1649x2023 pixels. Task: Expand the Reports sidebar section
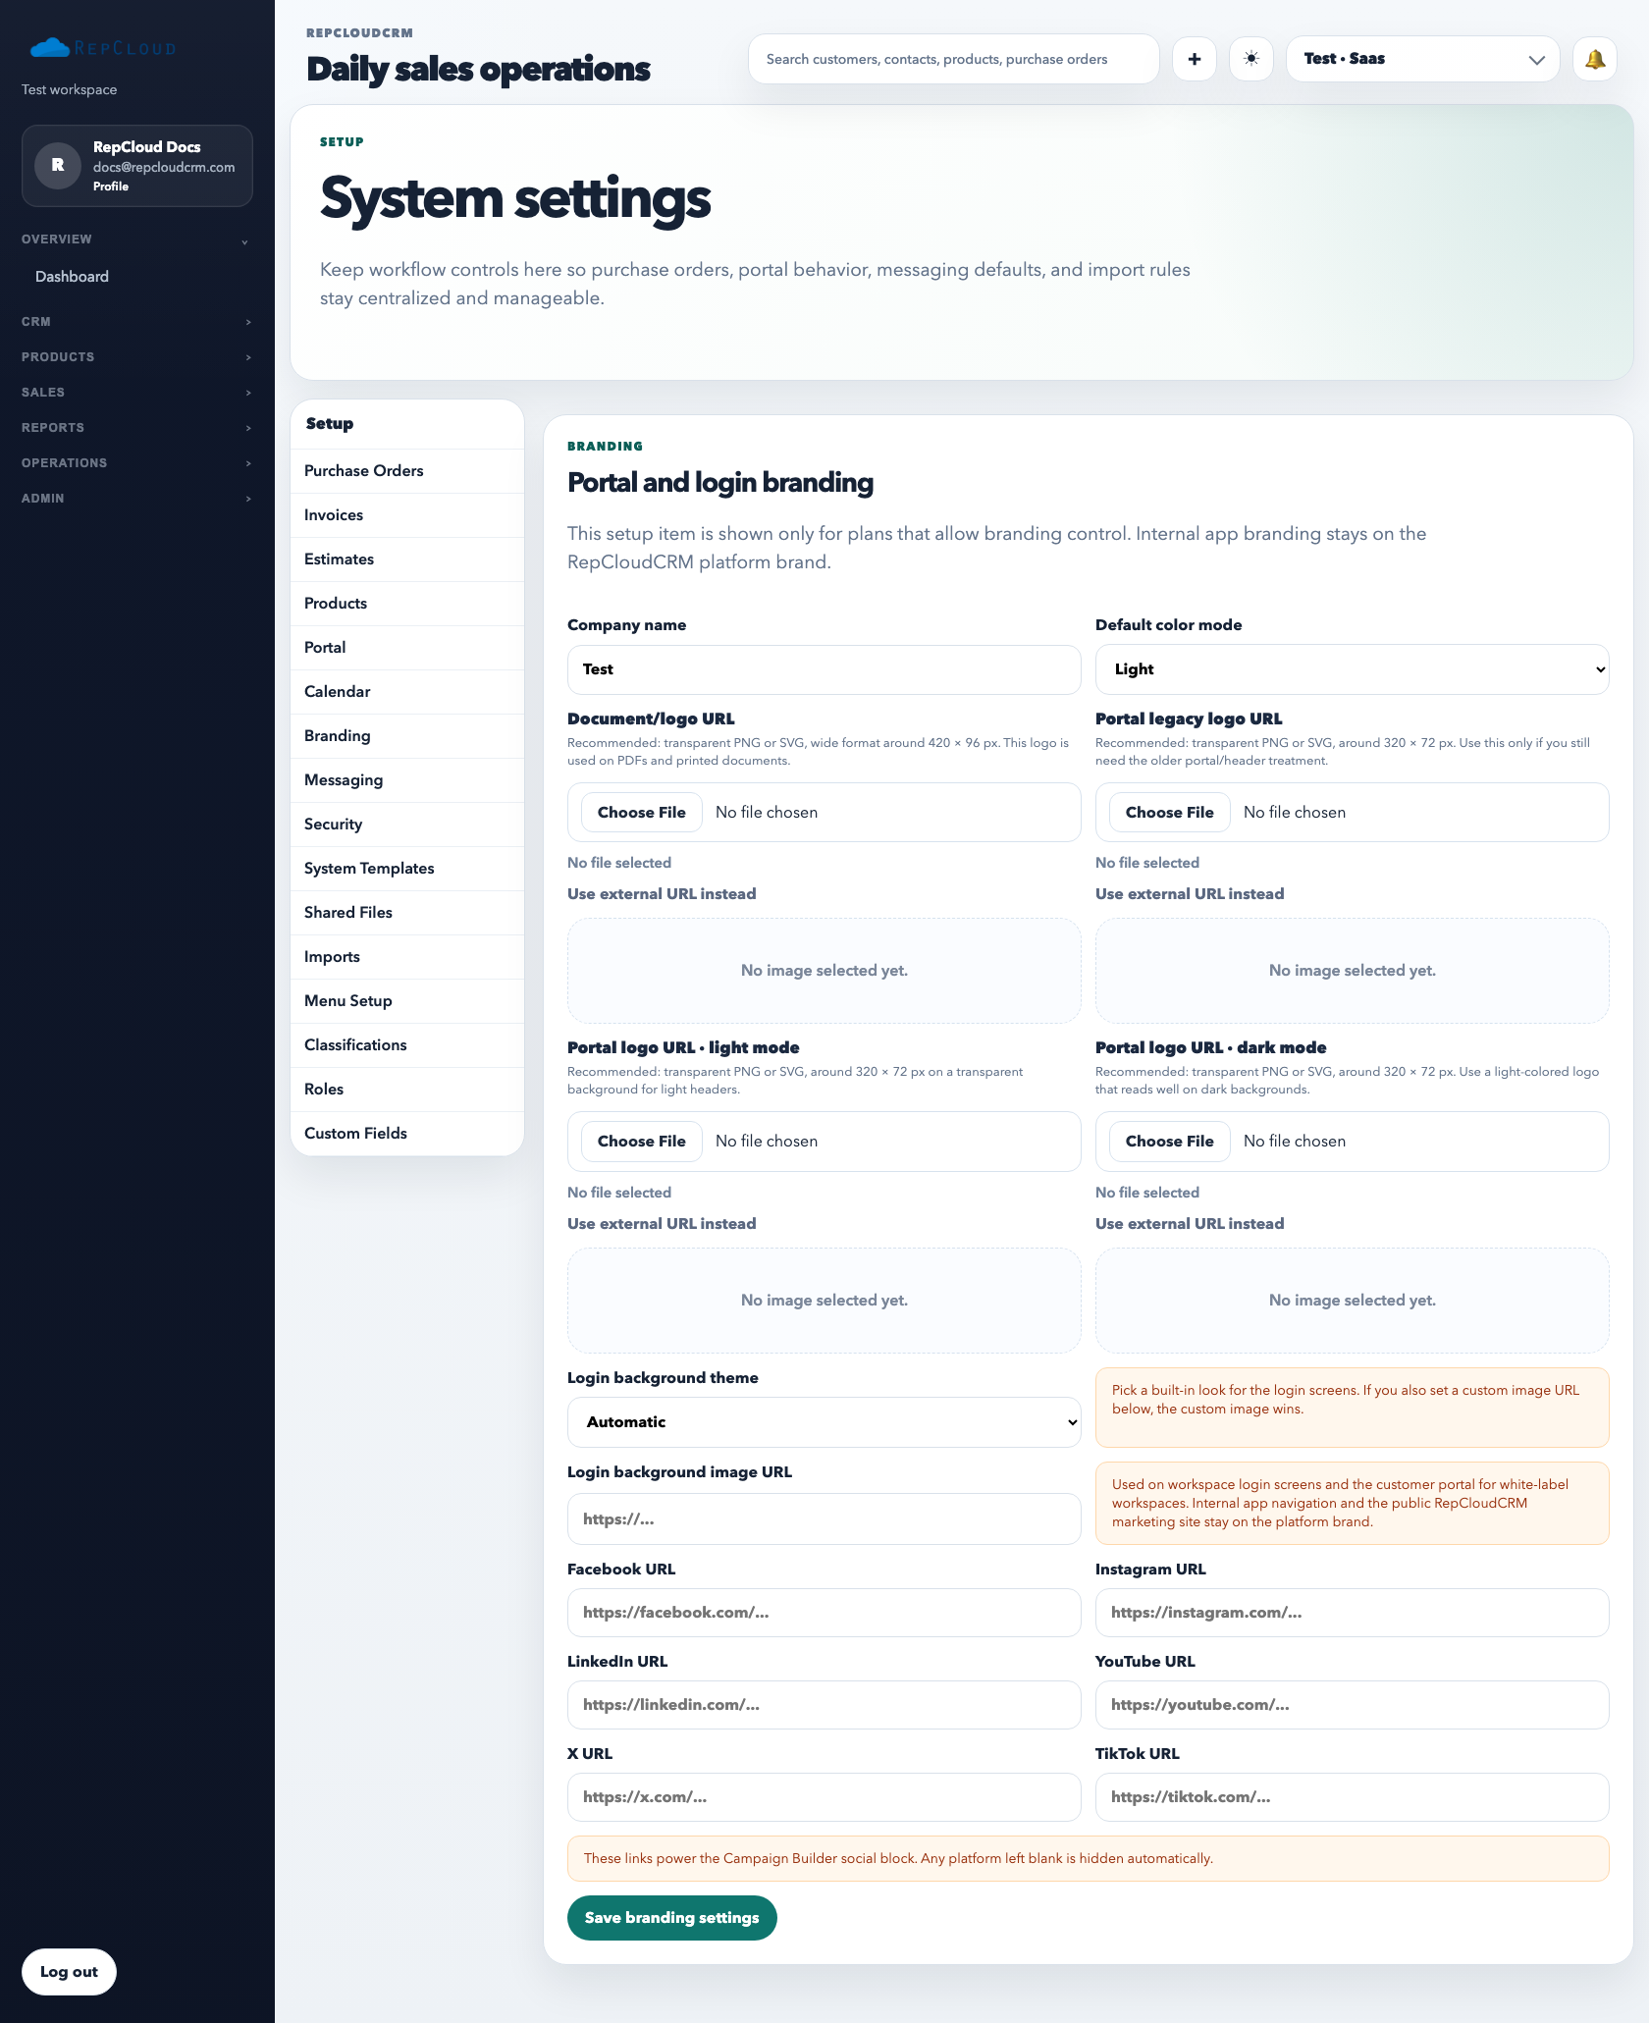[136, 428]
